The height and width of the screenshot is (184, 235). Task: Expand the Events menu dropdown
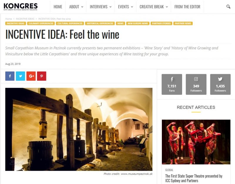tap(125, 7)
